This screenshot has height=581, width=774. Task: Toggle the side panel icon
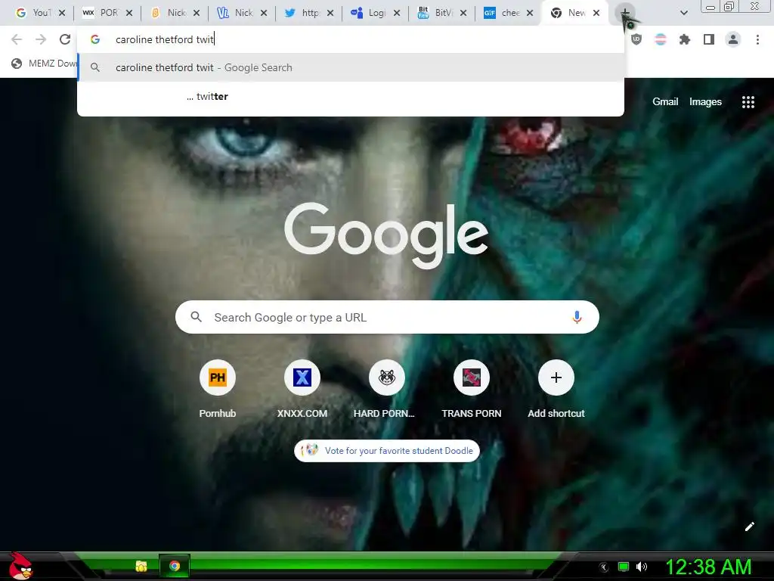[x=709, y=39]
